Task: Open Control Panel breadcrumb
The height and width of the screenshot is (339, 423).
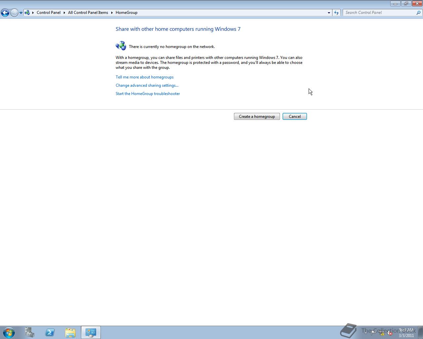Action: pyautogui.click(x=49, y=13)
